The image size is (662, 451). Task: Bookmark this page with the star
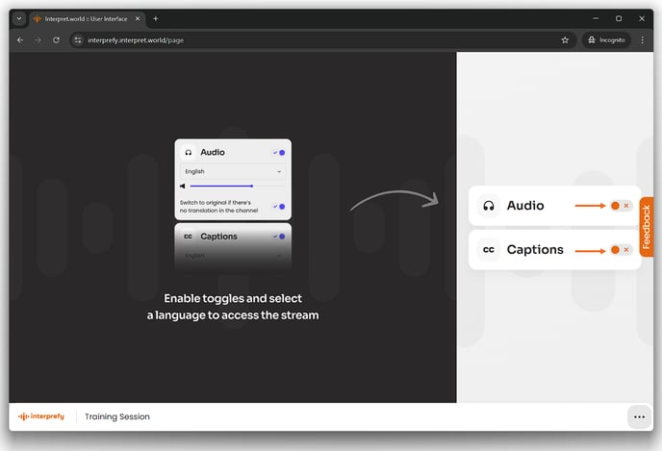coord(565,40)
